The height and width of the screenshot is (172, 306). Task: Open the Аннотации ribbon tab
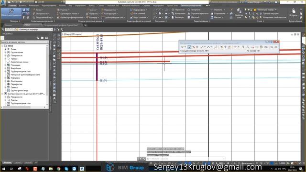tap(33, 5)
